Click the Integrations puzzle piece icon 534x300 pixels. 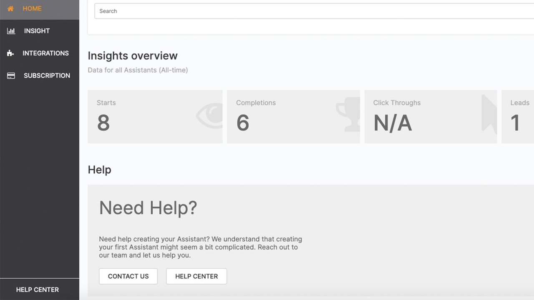tap(10, 53)
